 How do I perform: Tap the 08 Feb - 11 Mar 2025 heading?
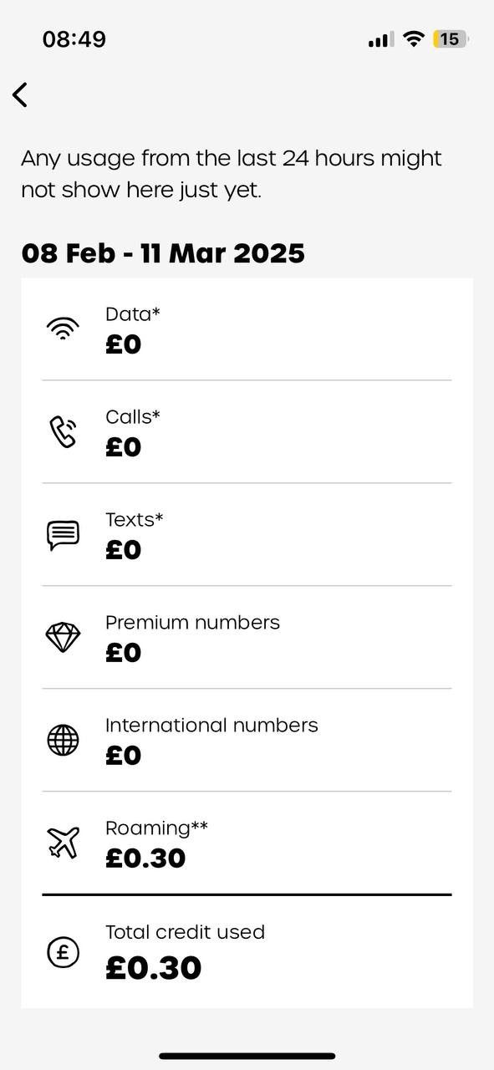click(x=163, y=253)
